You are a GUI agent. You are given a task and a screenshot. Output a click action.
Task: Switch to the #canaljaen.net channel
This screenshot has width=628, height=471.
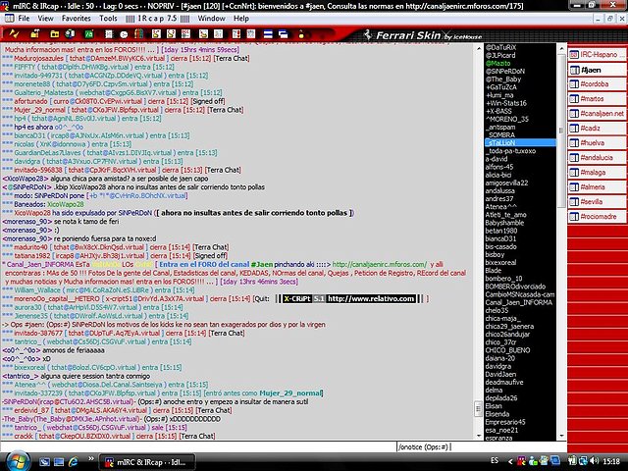pyautogui.click(x=598, y=114)
